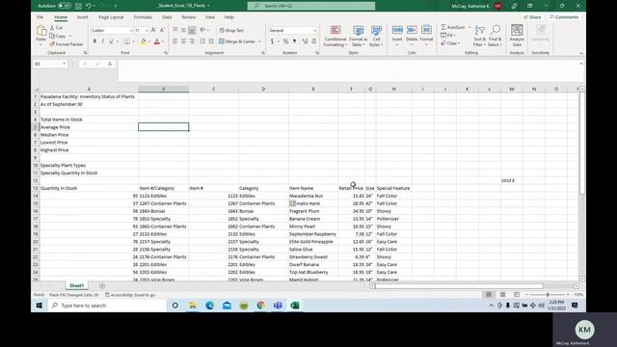The width and height of the screenshot is (617, 347).
Task: Switch to the Formulas tab
Action: coord(143,17)
